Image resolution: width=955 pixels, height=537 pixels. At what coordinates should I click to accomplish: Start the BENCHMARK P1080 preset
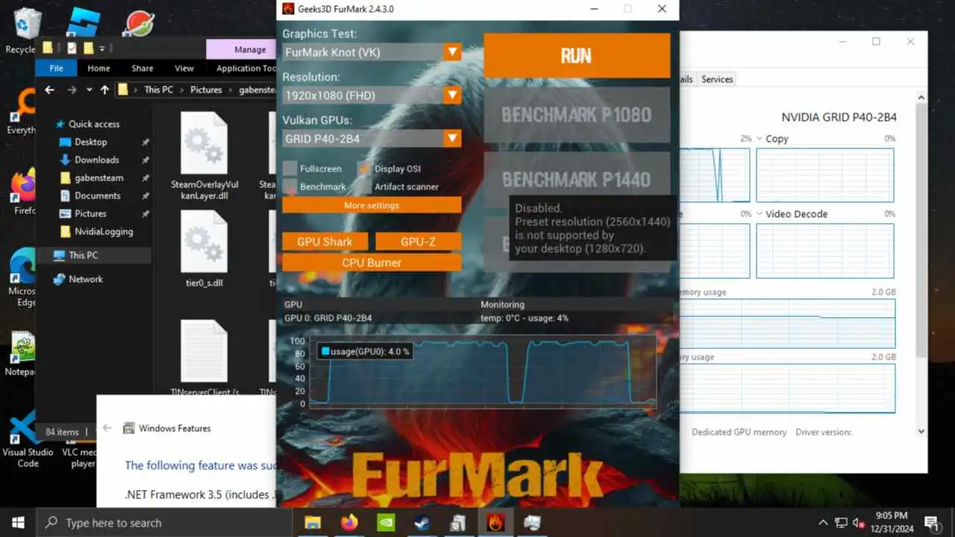pos(577,115)
